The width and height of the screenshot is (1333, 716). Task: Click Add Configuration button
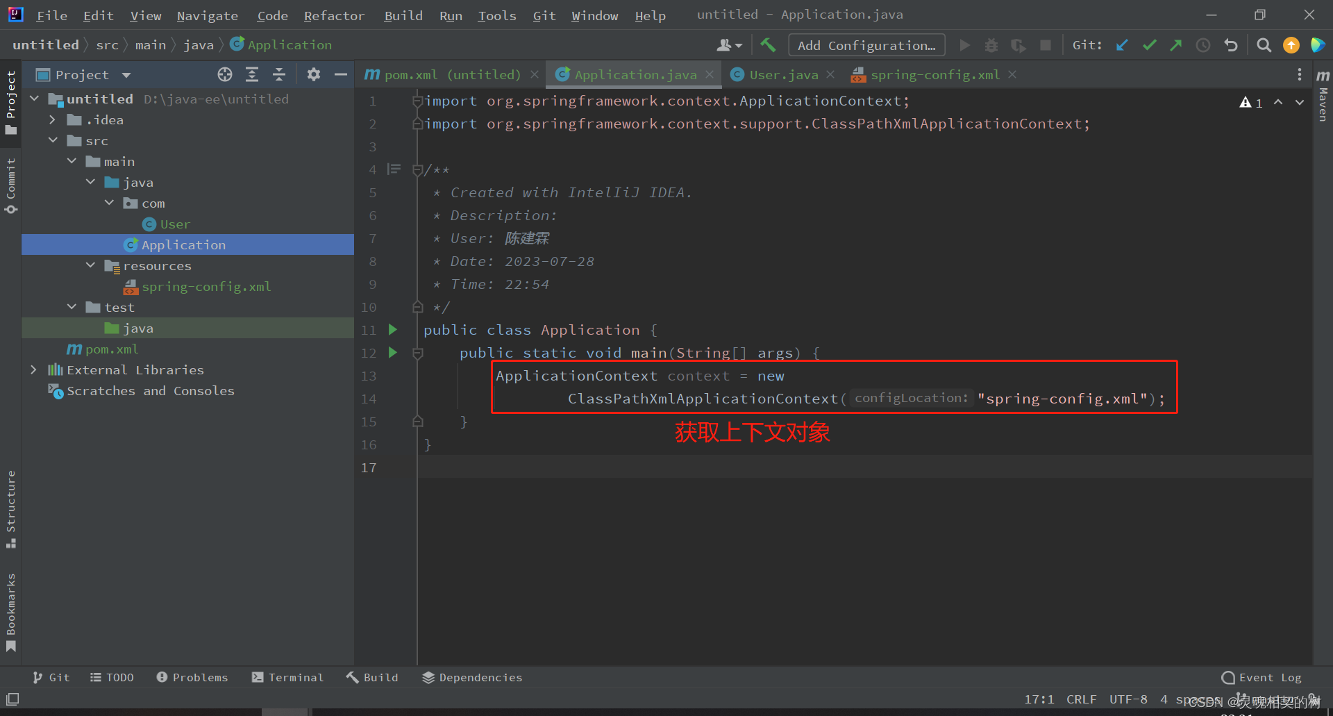pos(866,45)
